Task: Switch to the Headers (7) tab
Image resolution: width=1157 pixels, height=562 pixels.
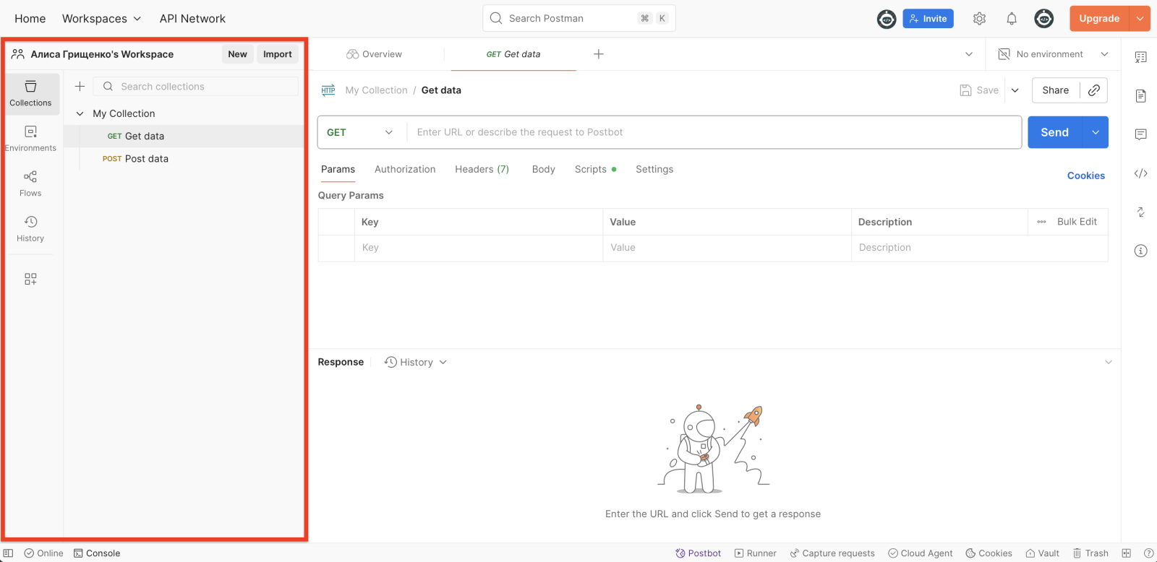Action: coord(482,169)
